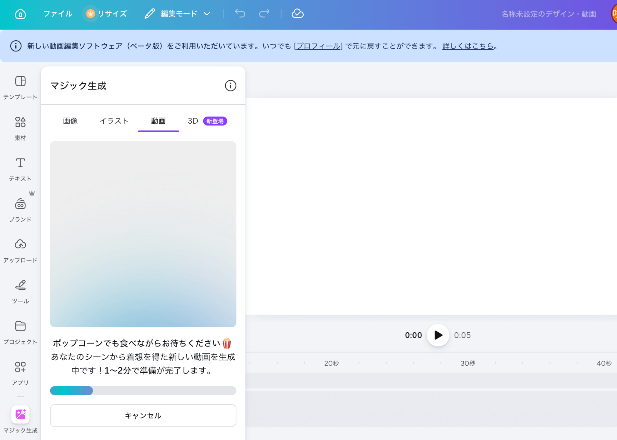This screenshot has height=440, width=617.
Task: Click the generation progress bar
Action: (x=143, y=391)
